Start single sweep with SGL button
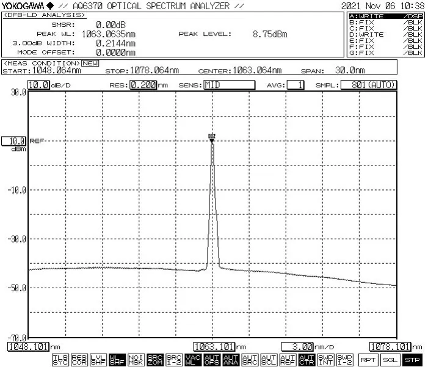 [390, 360]
